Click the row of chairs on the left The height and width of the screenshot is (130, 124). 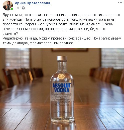pyautogui.click(x=21, y=78)
